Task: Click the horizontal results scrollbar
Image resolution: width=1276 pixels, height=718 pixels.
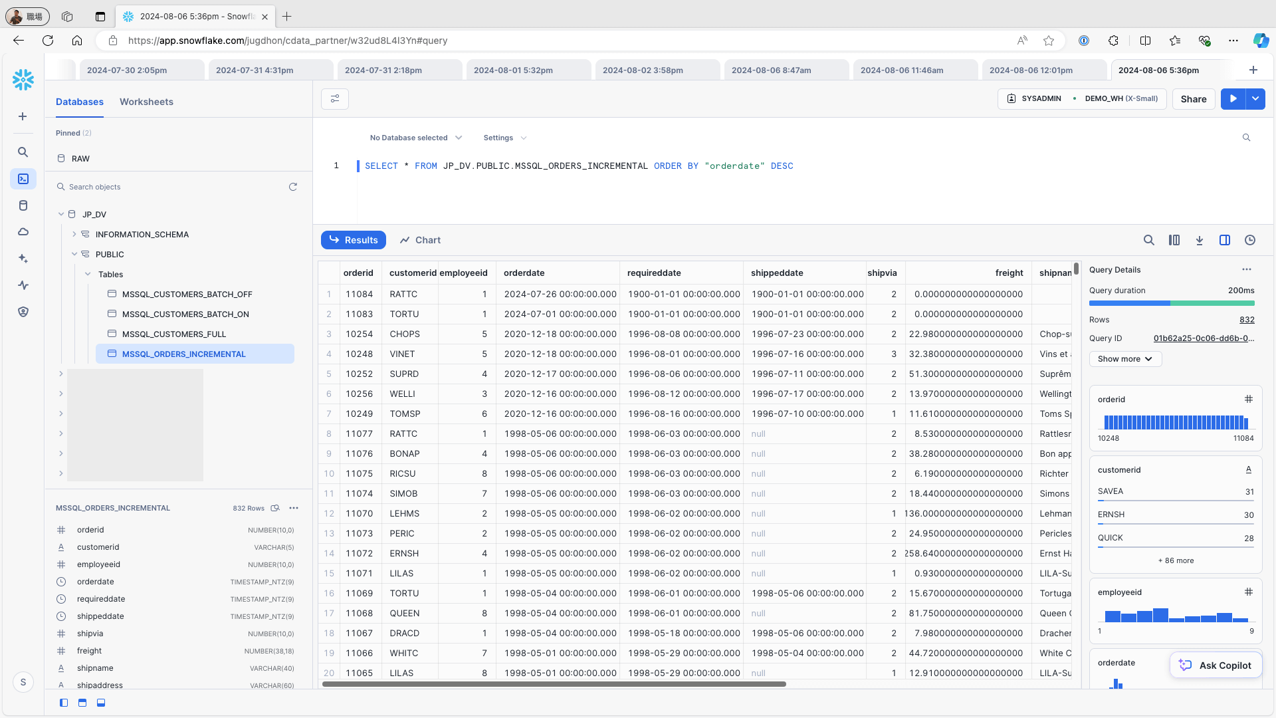Action: click(x=554, y=683)
